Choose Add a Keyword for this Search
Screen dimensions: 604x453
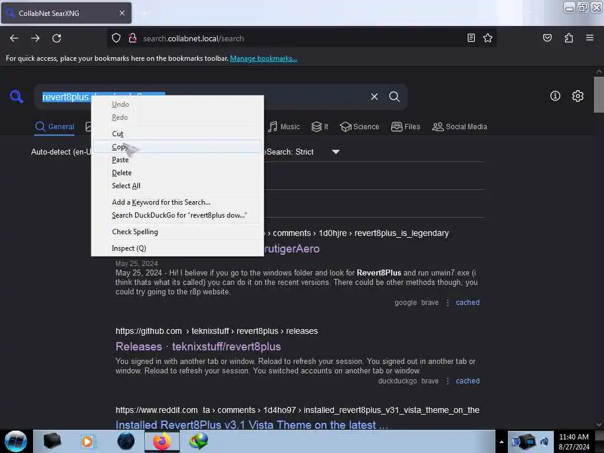point(178,202)
